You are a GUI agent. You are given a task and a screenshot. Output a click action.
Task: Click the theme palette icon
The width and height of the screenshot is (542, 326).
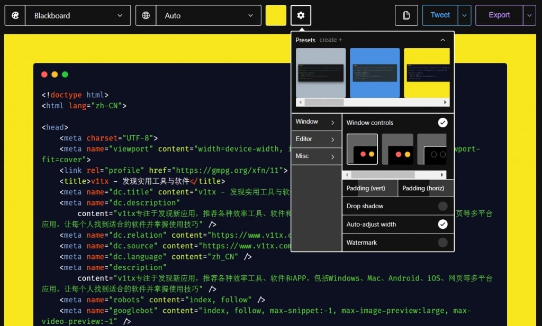pyautogui.click(x=15, y=15)
